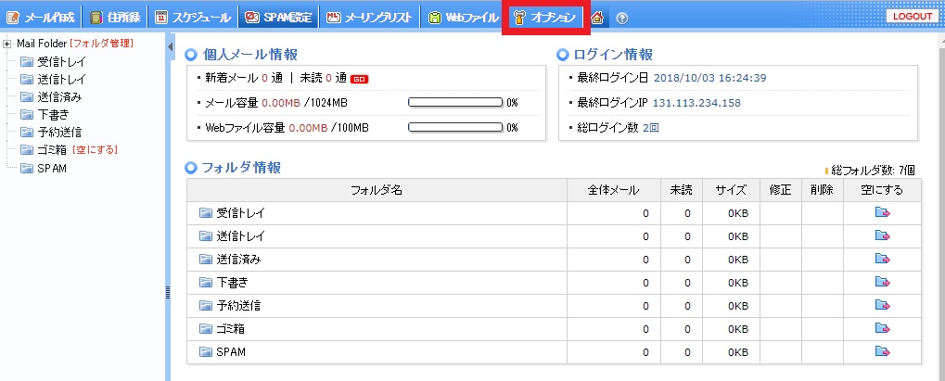Click the empty icon for 送信済み row
Viewport: 945px width, 381px height.
tap(882, 260)
